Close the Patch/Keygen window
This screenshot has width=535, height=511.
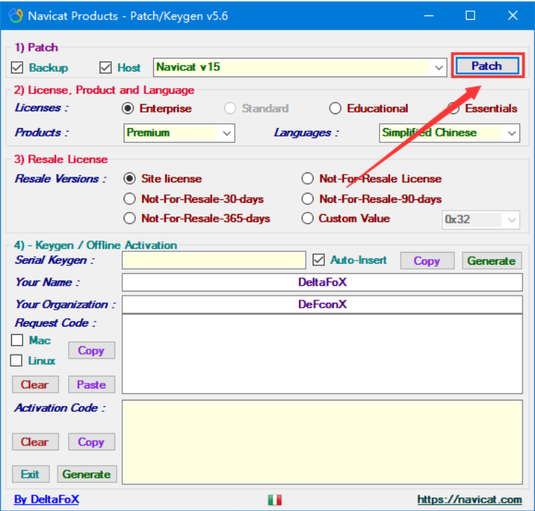pyautogui.click(x=513, y=15)
